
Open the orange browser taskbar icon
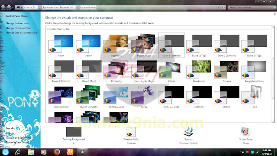pos(70,152)
